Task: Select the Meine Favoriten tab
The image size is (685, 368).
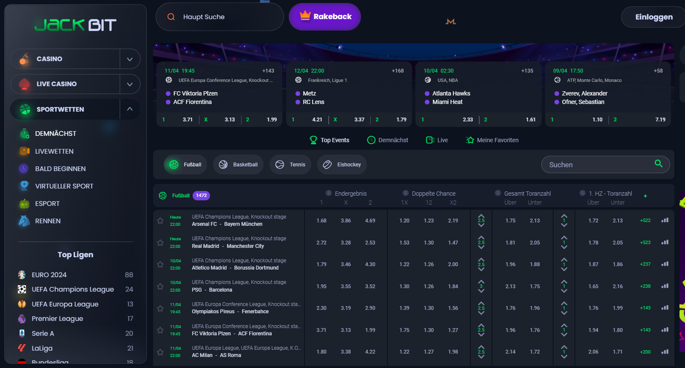Action: [492, 140]
